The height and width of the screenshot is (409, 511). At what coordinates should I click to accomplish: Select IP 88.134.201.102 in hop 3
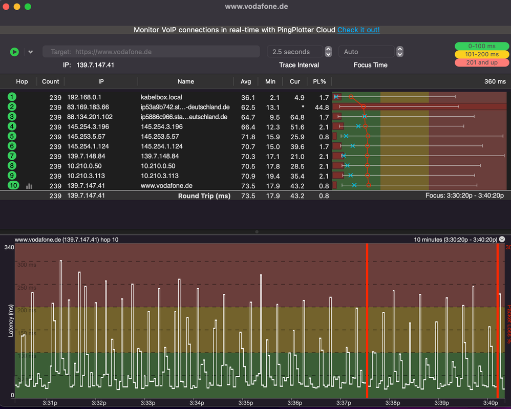coord(90,117)
